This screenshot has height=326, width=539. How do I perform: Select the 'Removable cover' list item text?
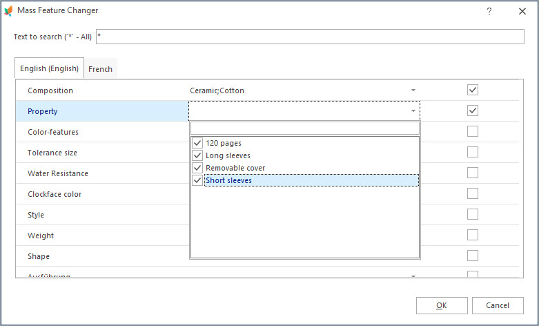[235, 168]
